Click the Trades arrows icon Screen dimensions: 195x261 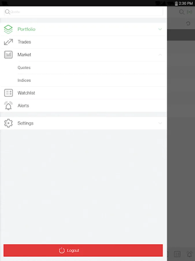click(8, 42)
